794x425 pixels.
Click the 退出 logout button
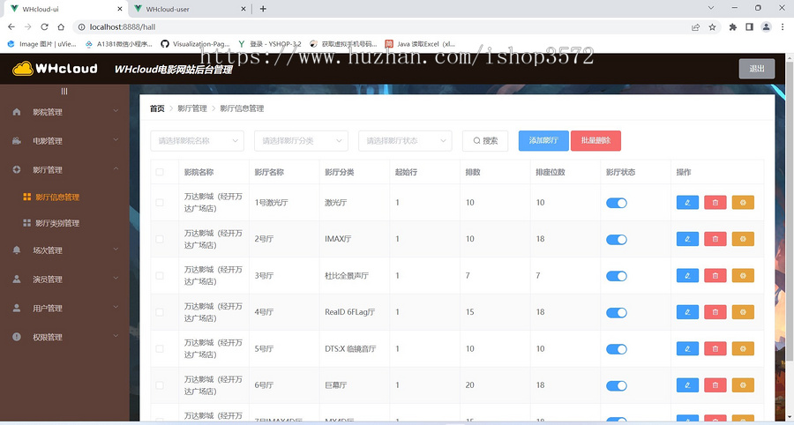click(x=757, y=68)
